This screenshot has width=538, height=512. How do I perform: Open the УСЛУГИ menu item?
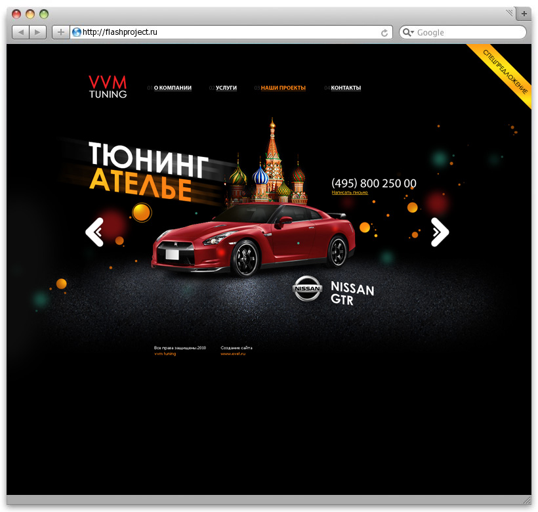tap(226, 87)
